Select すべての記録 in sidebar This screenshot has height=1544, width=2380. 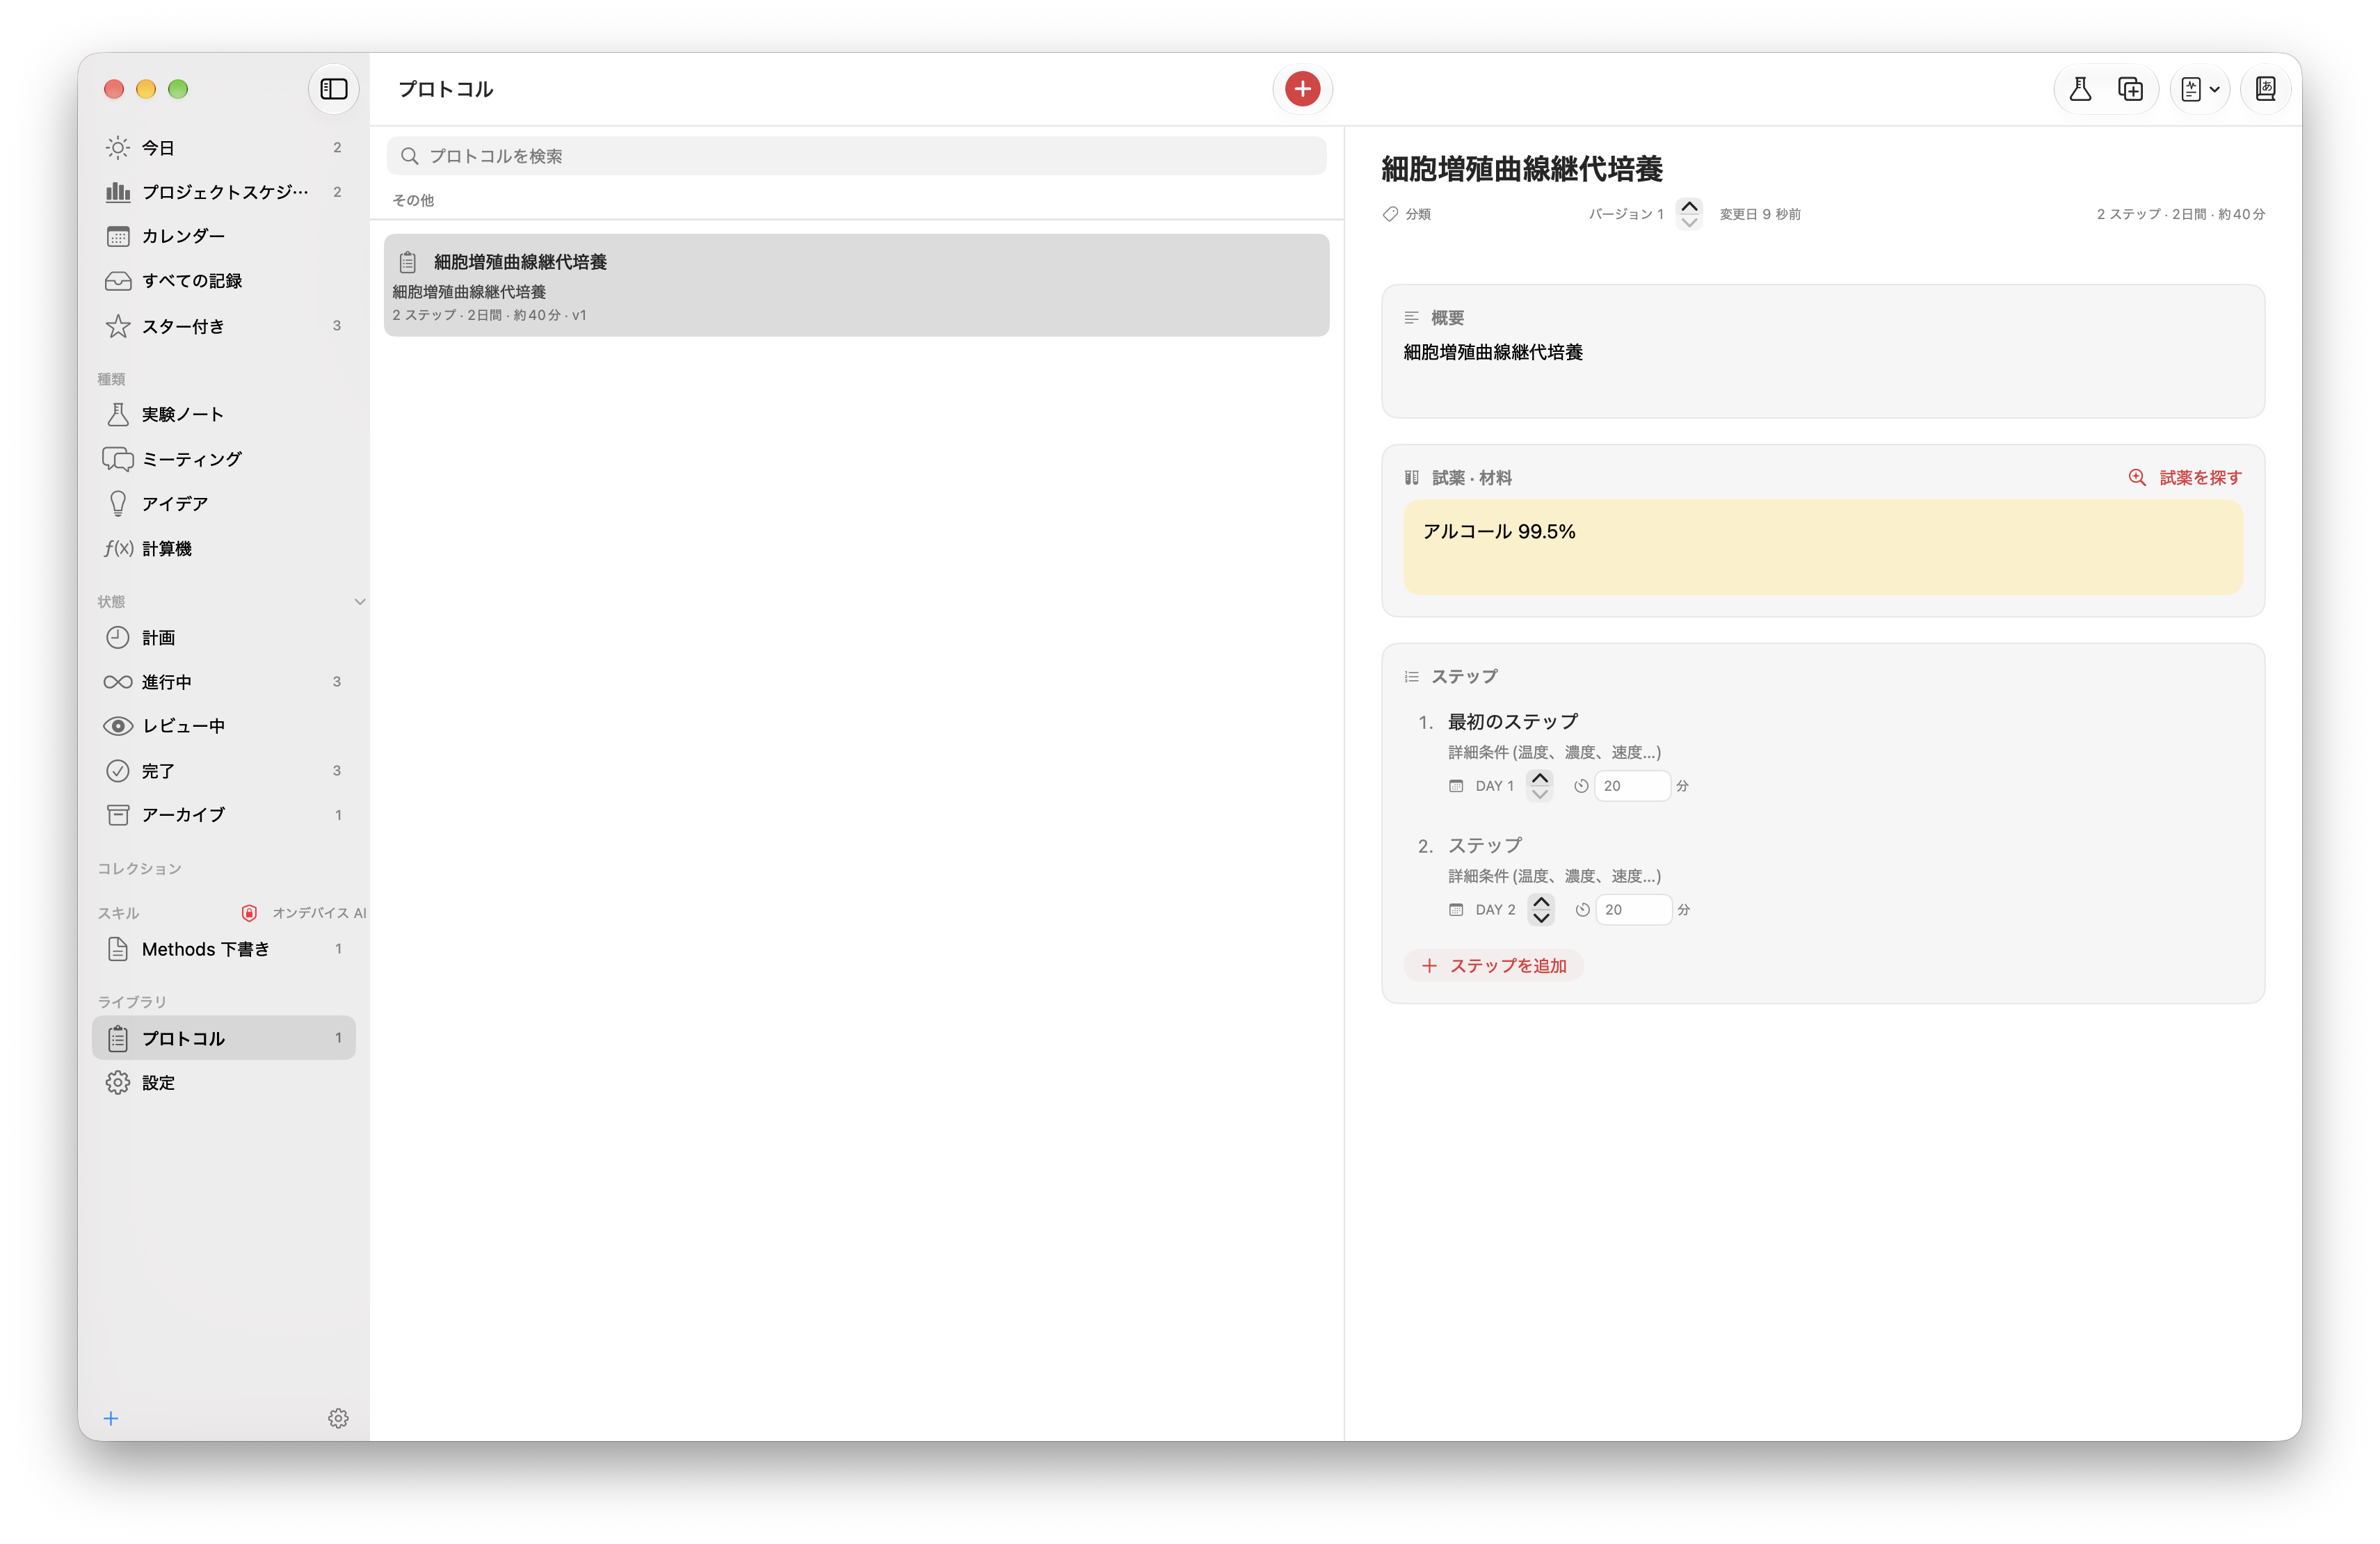click(224, 281)
